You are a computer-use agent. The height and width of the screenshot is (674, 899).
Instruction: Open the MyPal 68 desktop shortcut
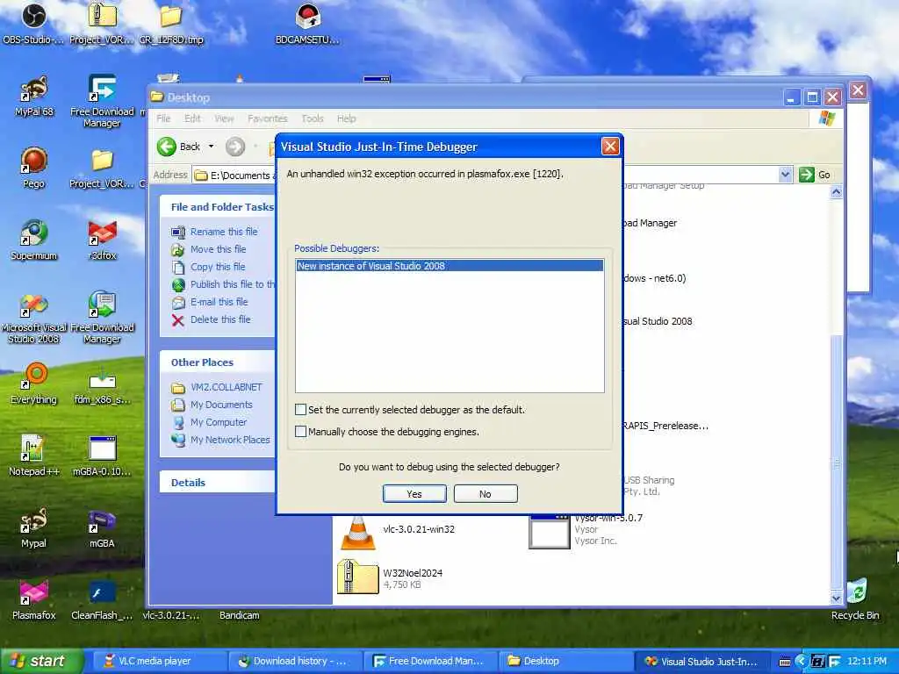(34, 97)
